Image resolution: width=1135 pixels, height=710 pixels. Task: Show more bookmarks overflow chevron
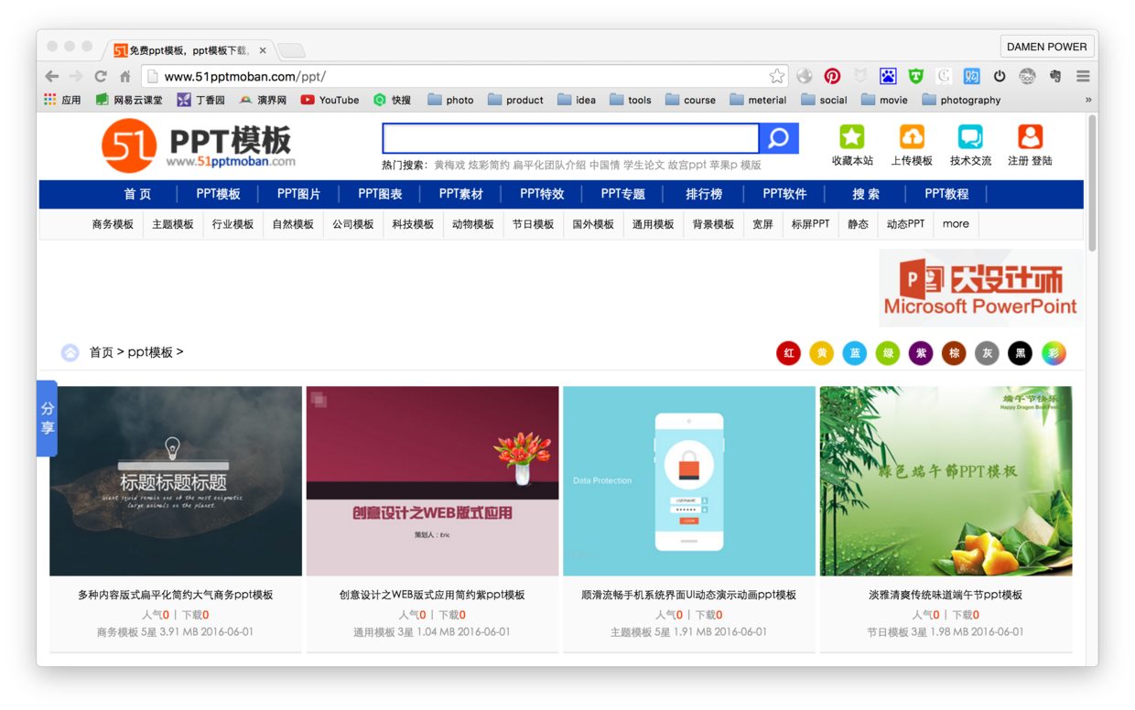pos(1087,100)
